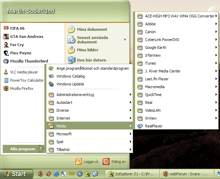Image resolution: width=220 pixels, height=179 pixels.
Task: Expand the Spel submenu arrow
Action: coord(131,142)
